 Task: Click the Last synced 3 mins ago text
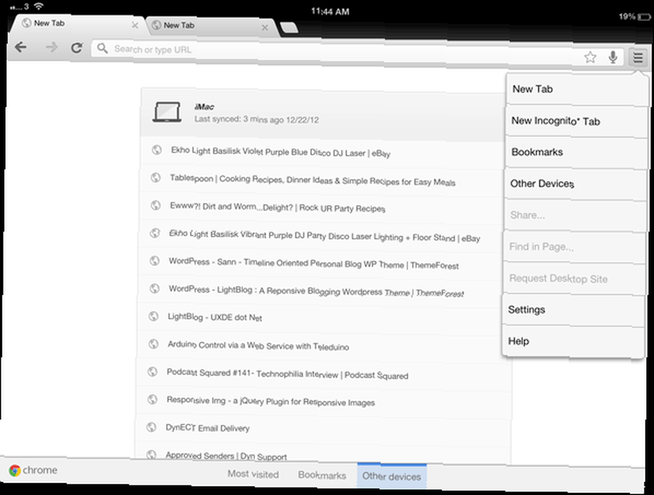256,120
